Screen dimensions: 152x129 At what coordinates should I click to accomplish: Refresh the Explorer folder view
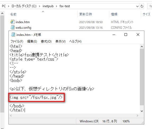[142, 6]
